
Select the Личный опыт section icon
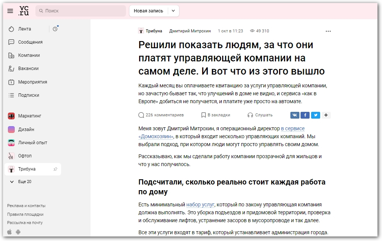(11, 142)
